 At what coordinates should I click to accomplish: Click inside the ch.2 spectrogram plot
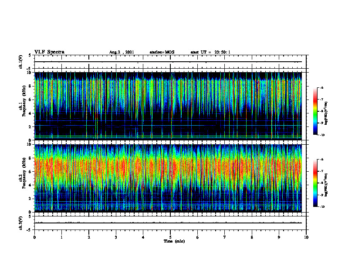[170, 178]
